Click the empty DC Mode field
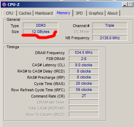134x127 pixels. (x=110, y=32)
